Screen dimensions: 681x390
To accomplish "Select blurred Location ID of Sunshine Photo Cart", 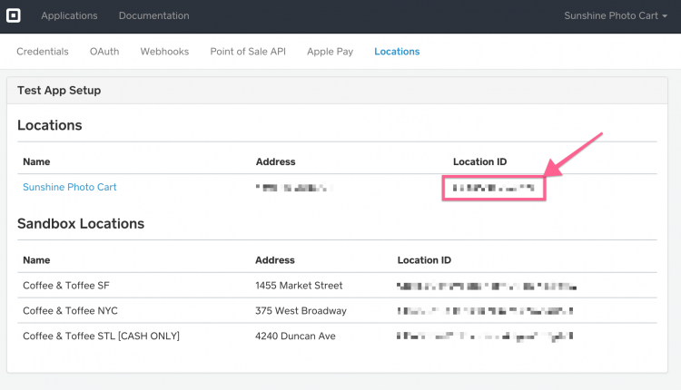I will pos(494,188).
